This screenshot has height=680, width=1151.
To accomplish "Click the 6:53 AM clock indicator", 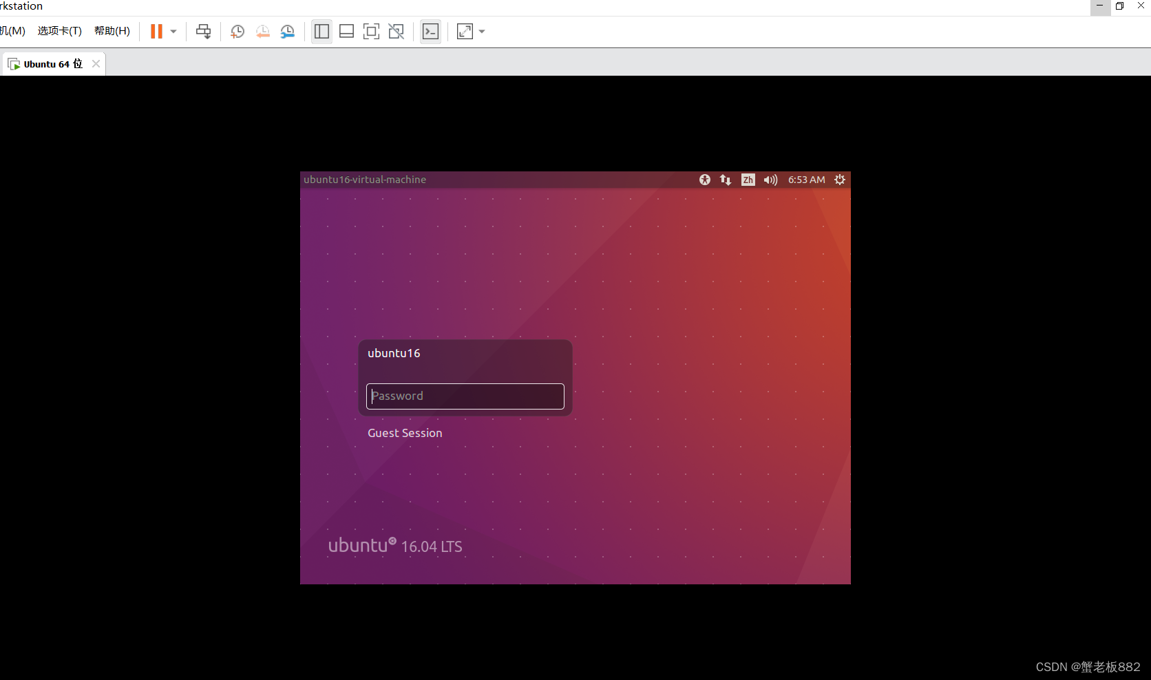I will (807, 180).
